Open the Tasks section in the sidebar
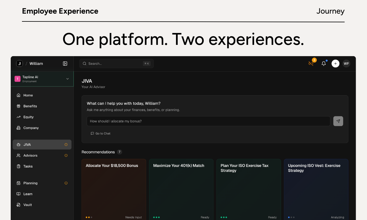This screenshot has height=220, width=367. (18, 166)
